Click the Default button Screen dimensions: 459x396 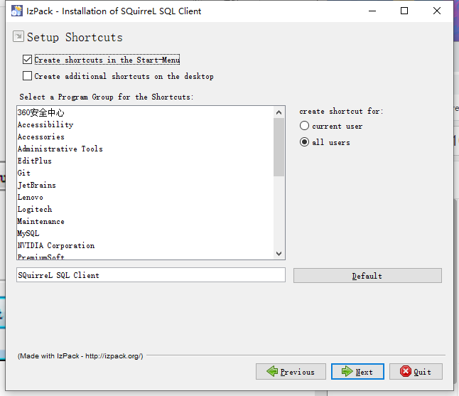click(367, 276)
